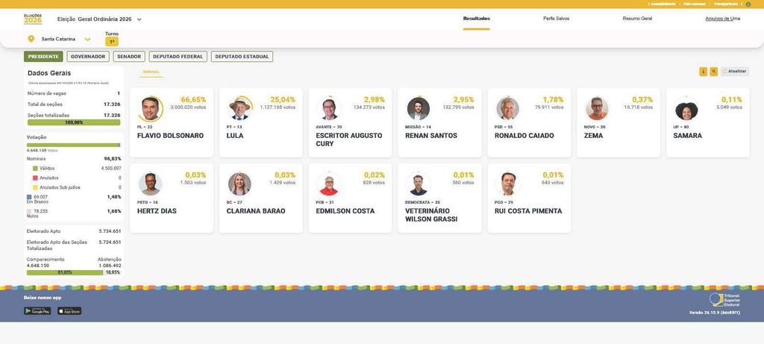This screenshot has width=764, height=344.
Task: Click the green round icon in top bar
Action: pyautogui.click(x=748, y=4)
